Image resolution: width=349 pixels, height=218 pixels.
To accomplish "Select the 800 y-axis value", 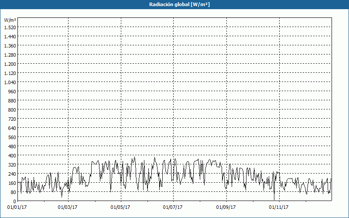I will [12, 110].
